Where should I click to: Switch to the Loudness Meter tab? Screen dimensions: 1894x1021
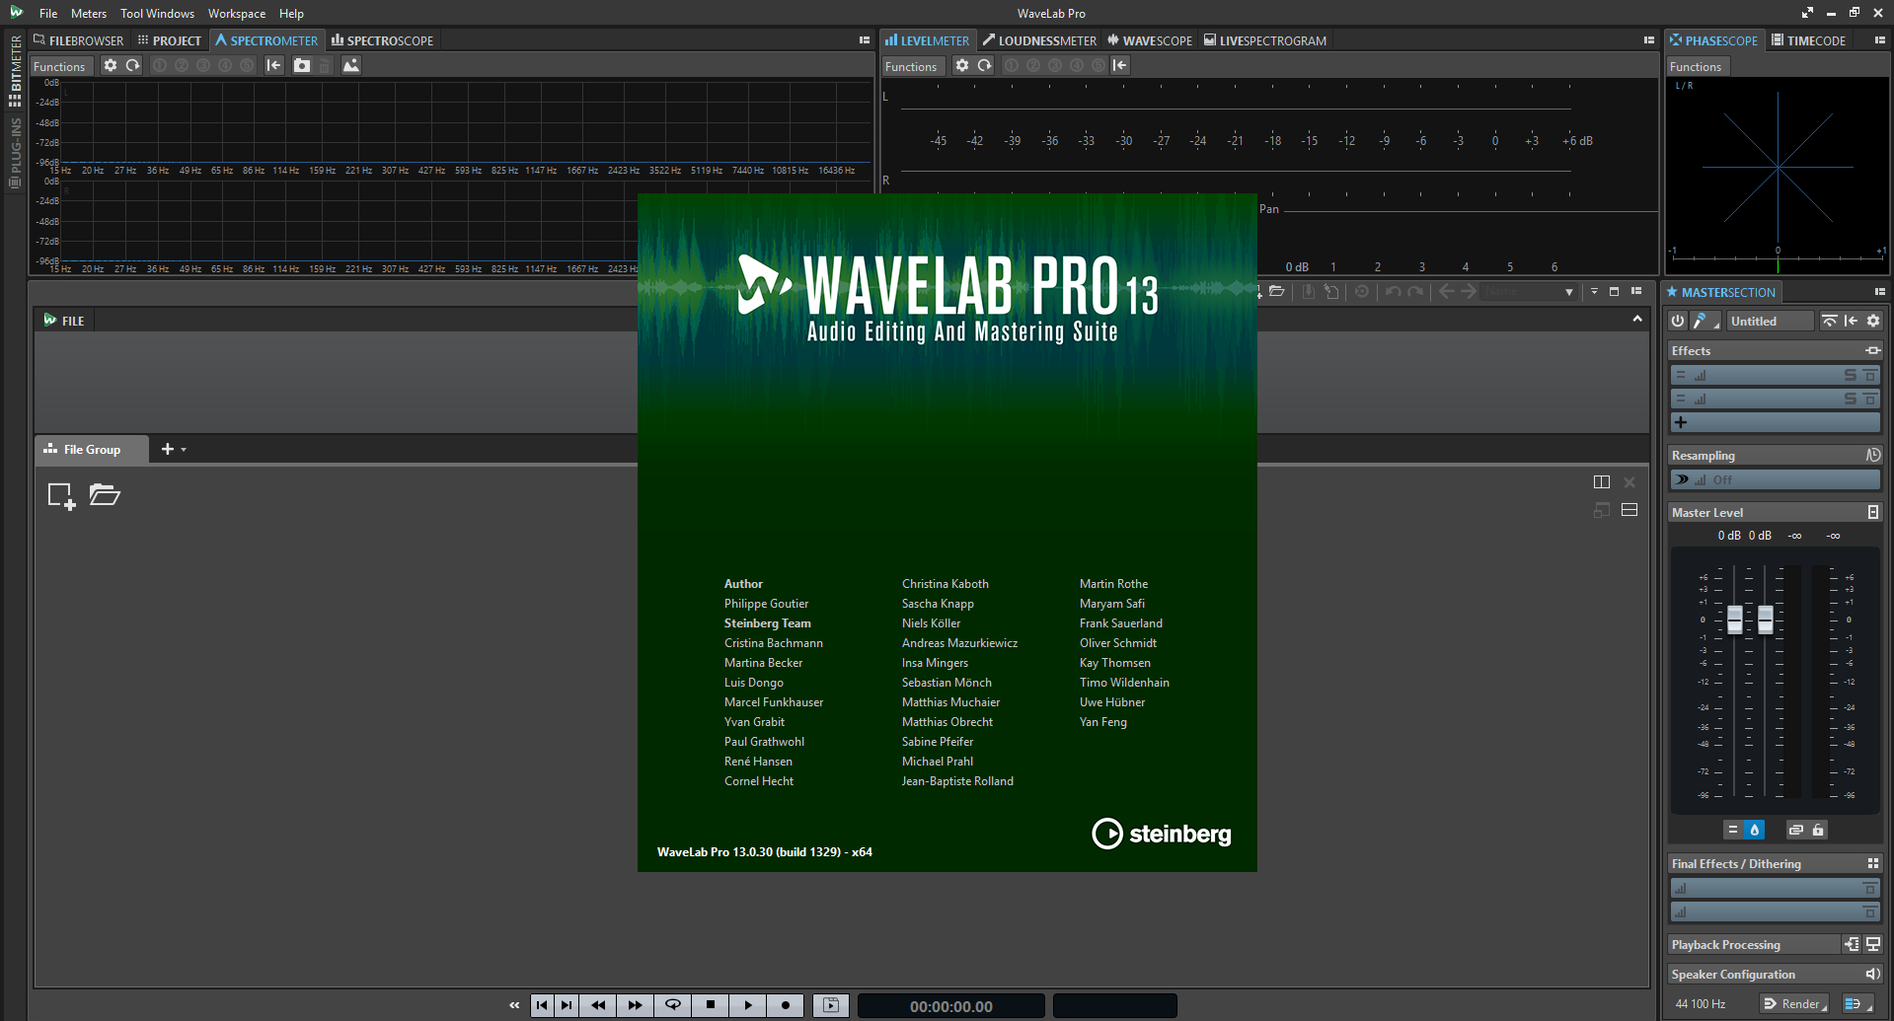1039,40
